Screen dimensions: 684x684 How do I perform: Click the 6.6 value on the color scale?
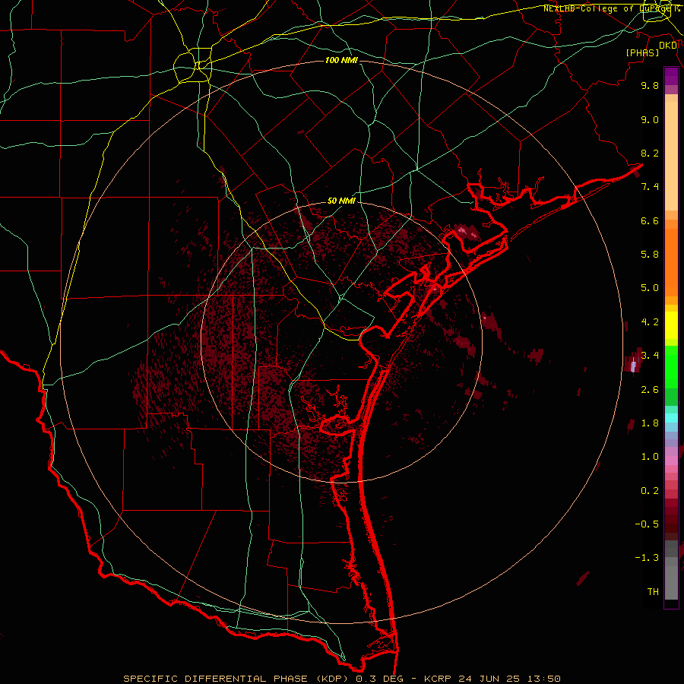click(650, 220)
